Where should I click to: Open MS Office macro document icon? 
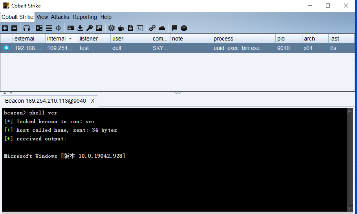pos(130,28)
